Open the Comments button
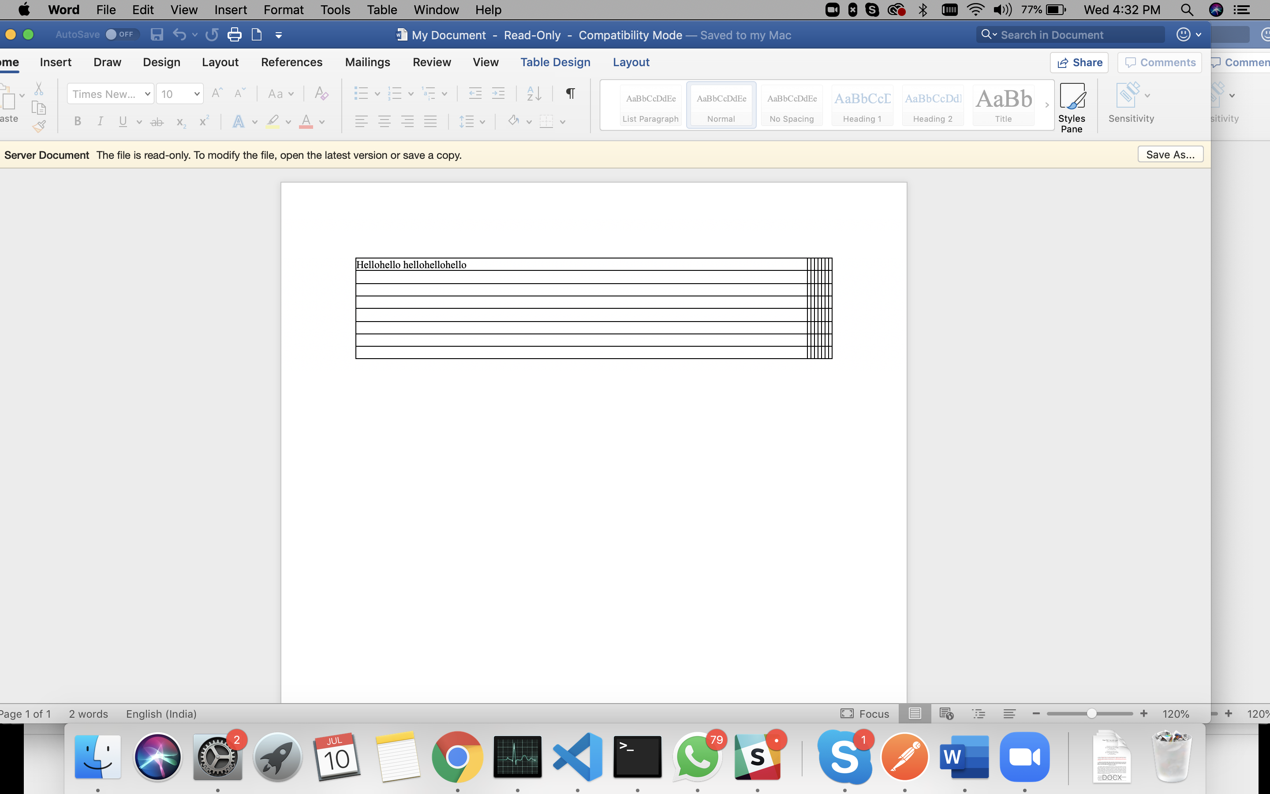Screen dimensions: 1270x794 tap(1160, 63)
